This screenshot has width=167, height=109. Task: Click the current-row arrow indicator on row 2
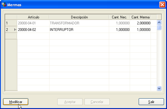click(x=15, y=30)
